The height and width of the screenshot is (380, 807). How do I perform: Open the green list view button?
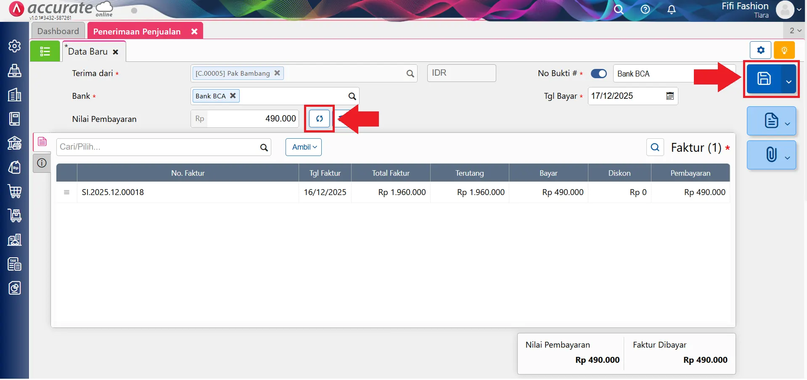[45, 52]
